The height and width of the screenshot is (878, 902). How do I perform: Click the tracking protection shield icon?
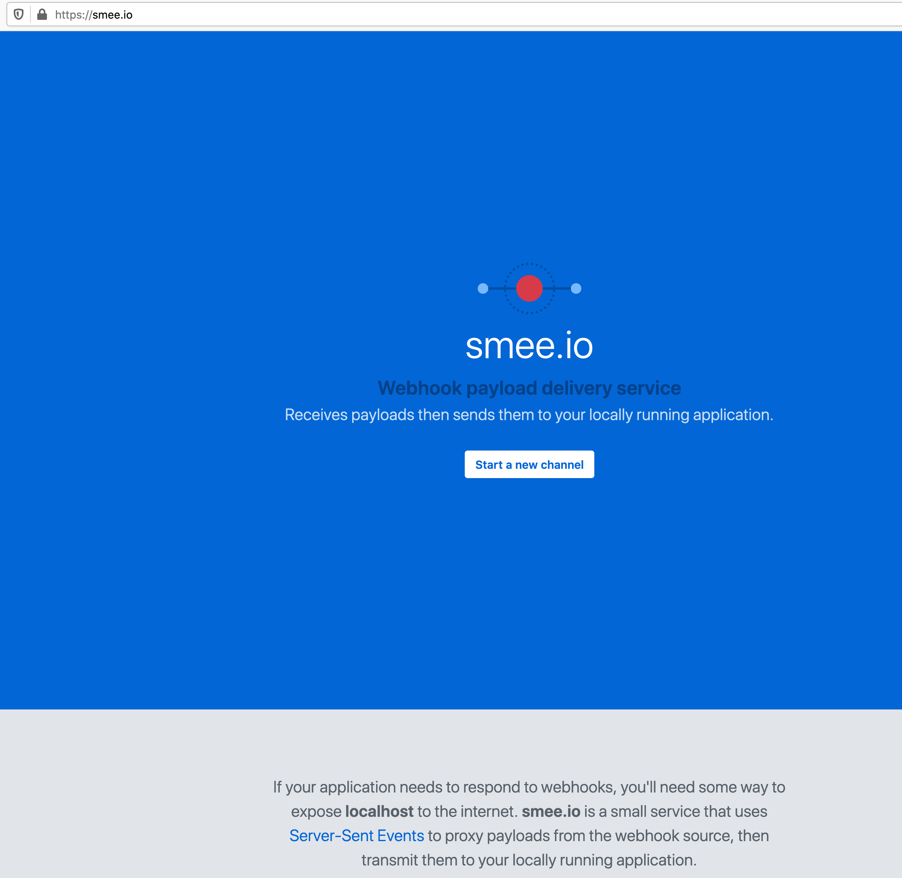(19, 15)
